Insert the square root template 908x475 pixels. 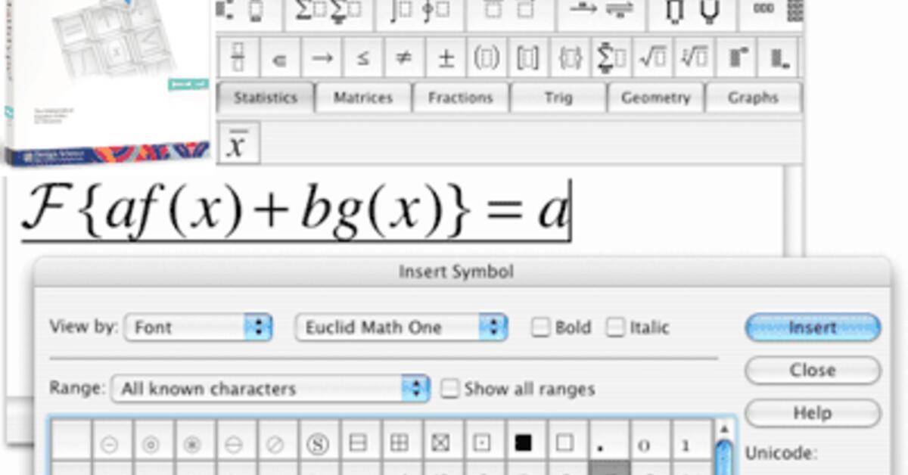coord(653,57)
